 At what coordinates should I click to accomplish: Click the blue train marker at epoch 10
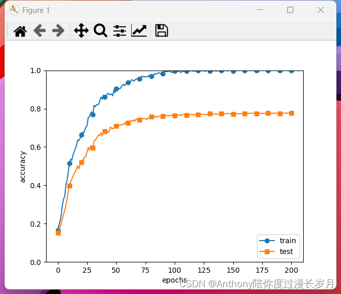(x=69, y=163)
